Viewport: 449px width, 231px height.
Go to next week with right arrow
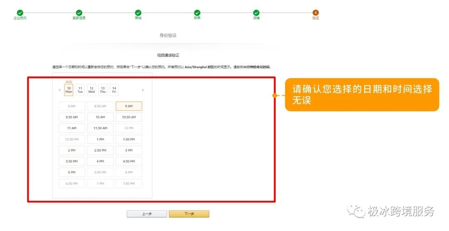[143, 90]
